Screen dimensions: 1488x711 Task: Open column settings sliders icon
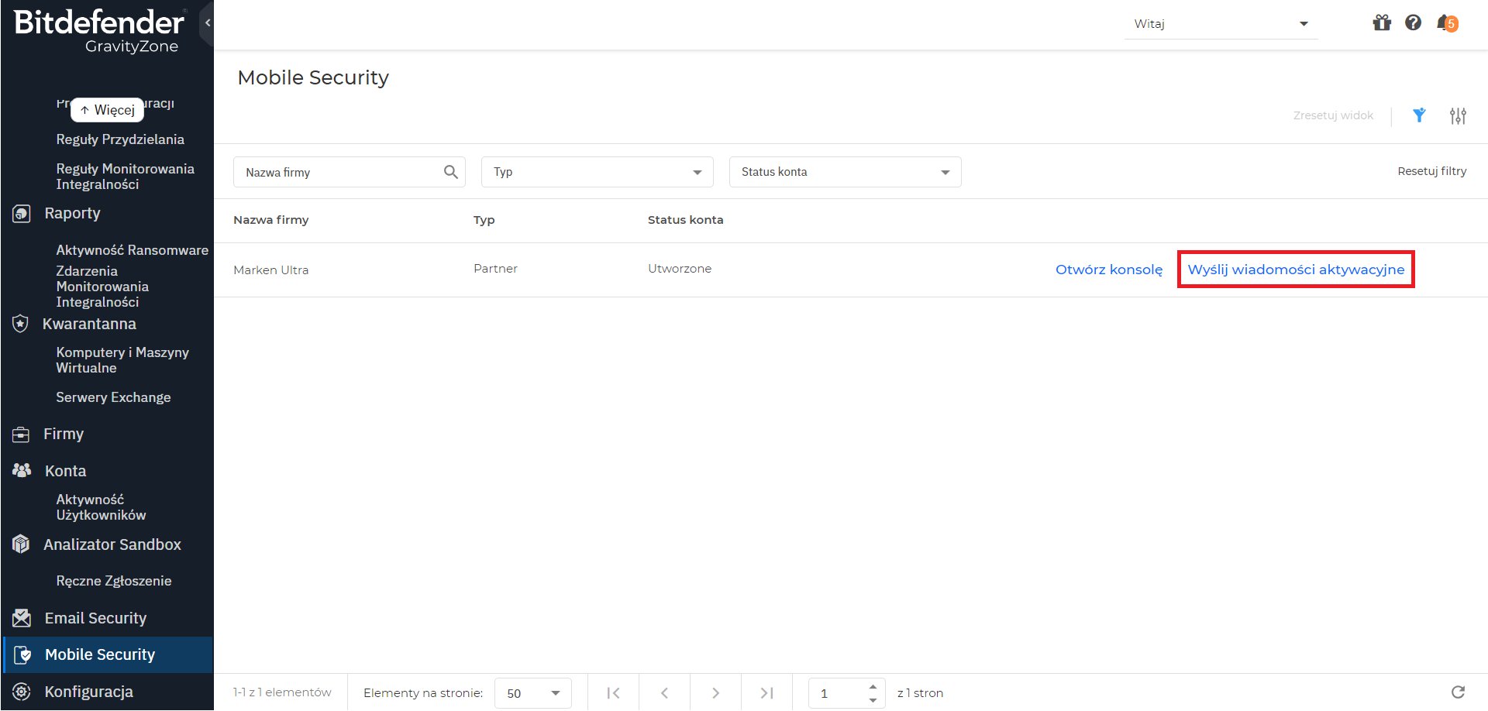[x=1458, y=115]
